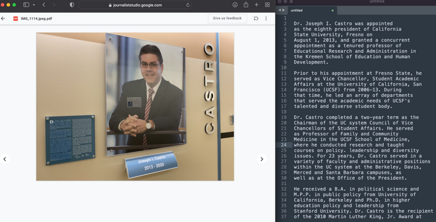Go to the previous image with left chevron
436x222 pixels.
5,159
